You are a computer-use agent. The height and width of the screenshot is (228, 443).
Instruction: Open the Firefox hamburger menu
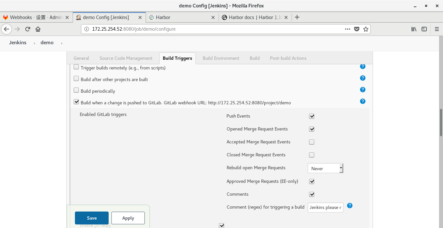[437, 29]
